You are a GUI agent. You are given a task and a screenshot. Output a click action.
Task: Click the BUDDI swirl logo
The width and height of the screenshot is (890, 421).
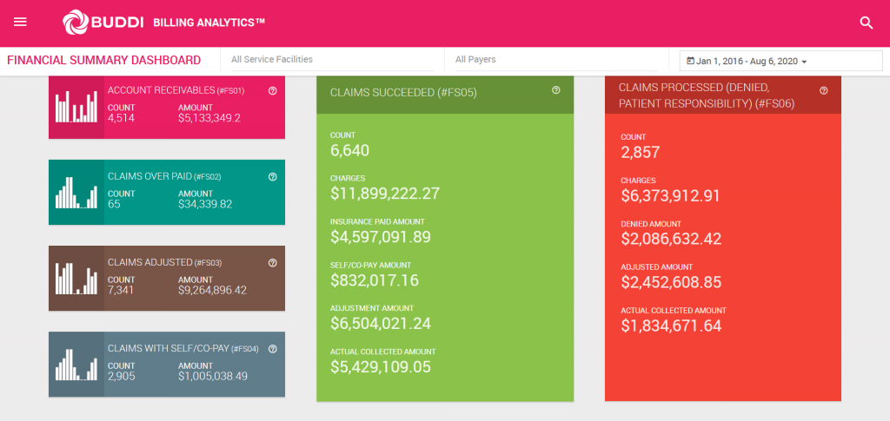76,23
